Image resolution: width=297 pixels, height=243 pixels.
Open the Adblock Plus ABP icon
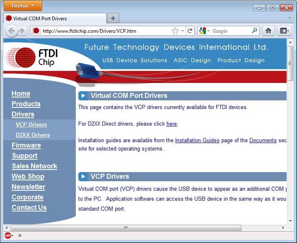[x=8, y=236]
